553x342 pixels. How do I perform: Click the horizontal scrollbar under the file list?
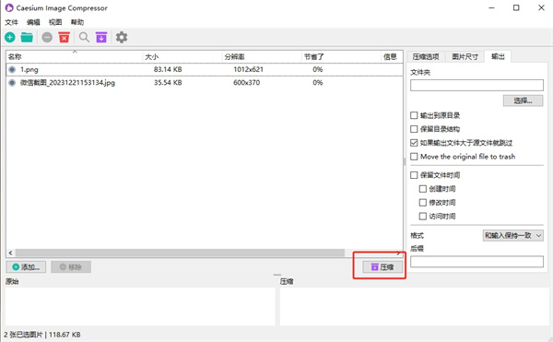pos(180,253)
